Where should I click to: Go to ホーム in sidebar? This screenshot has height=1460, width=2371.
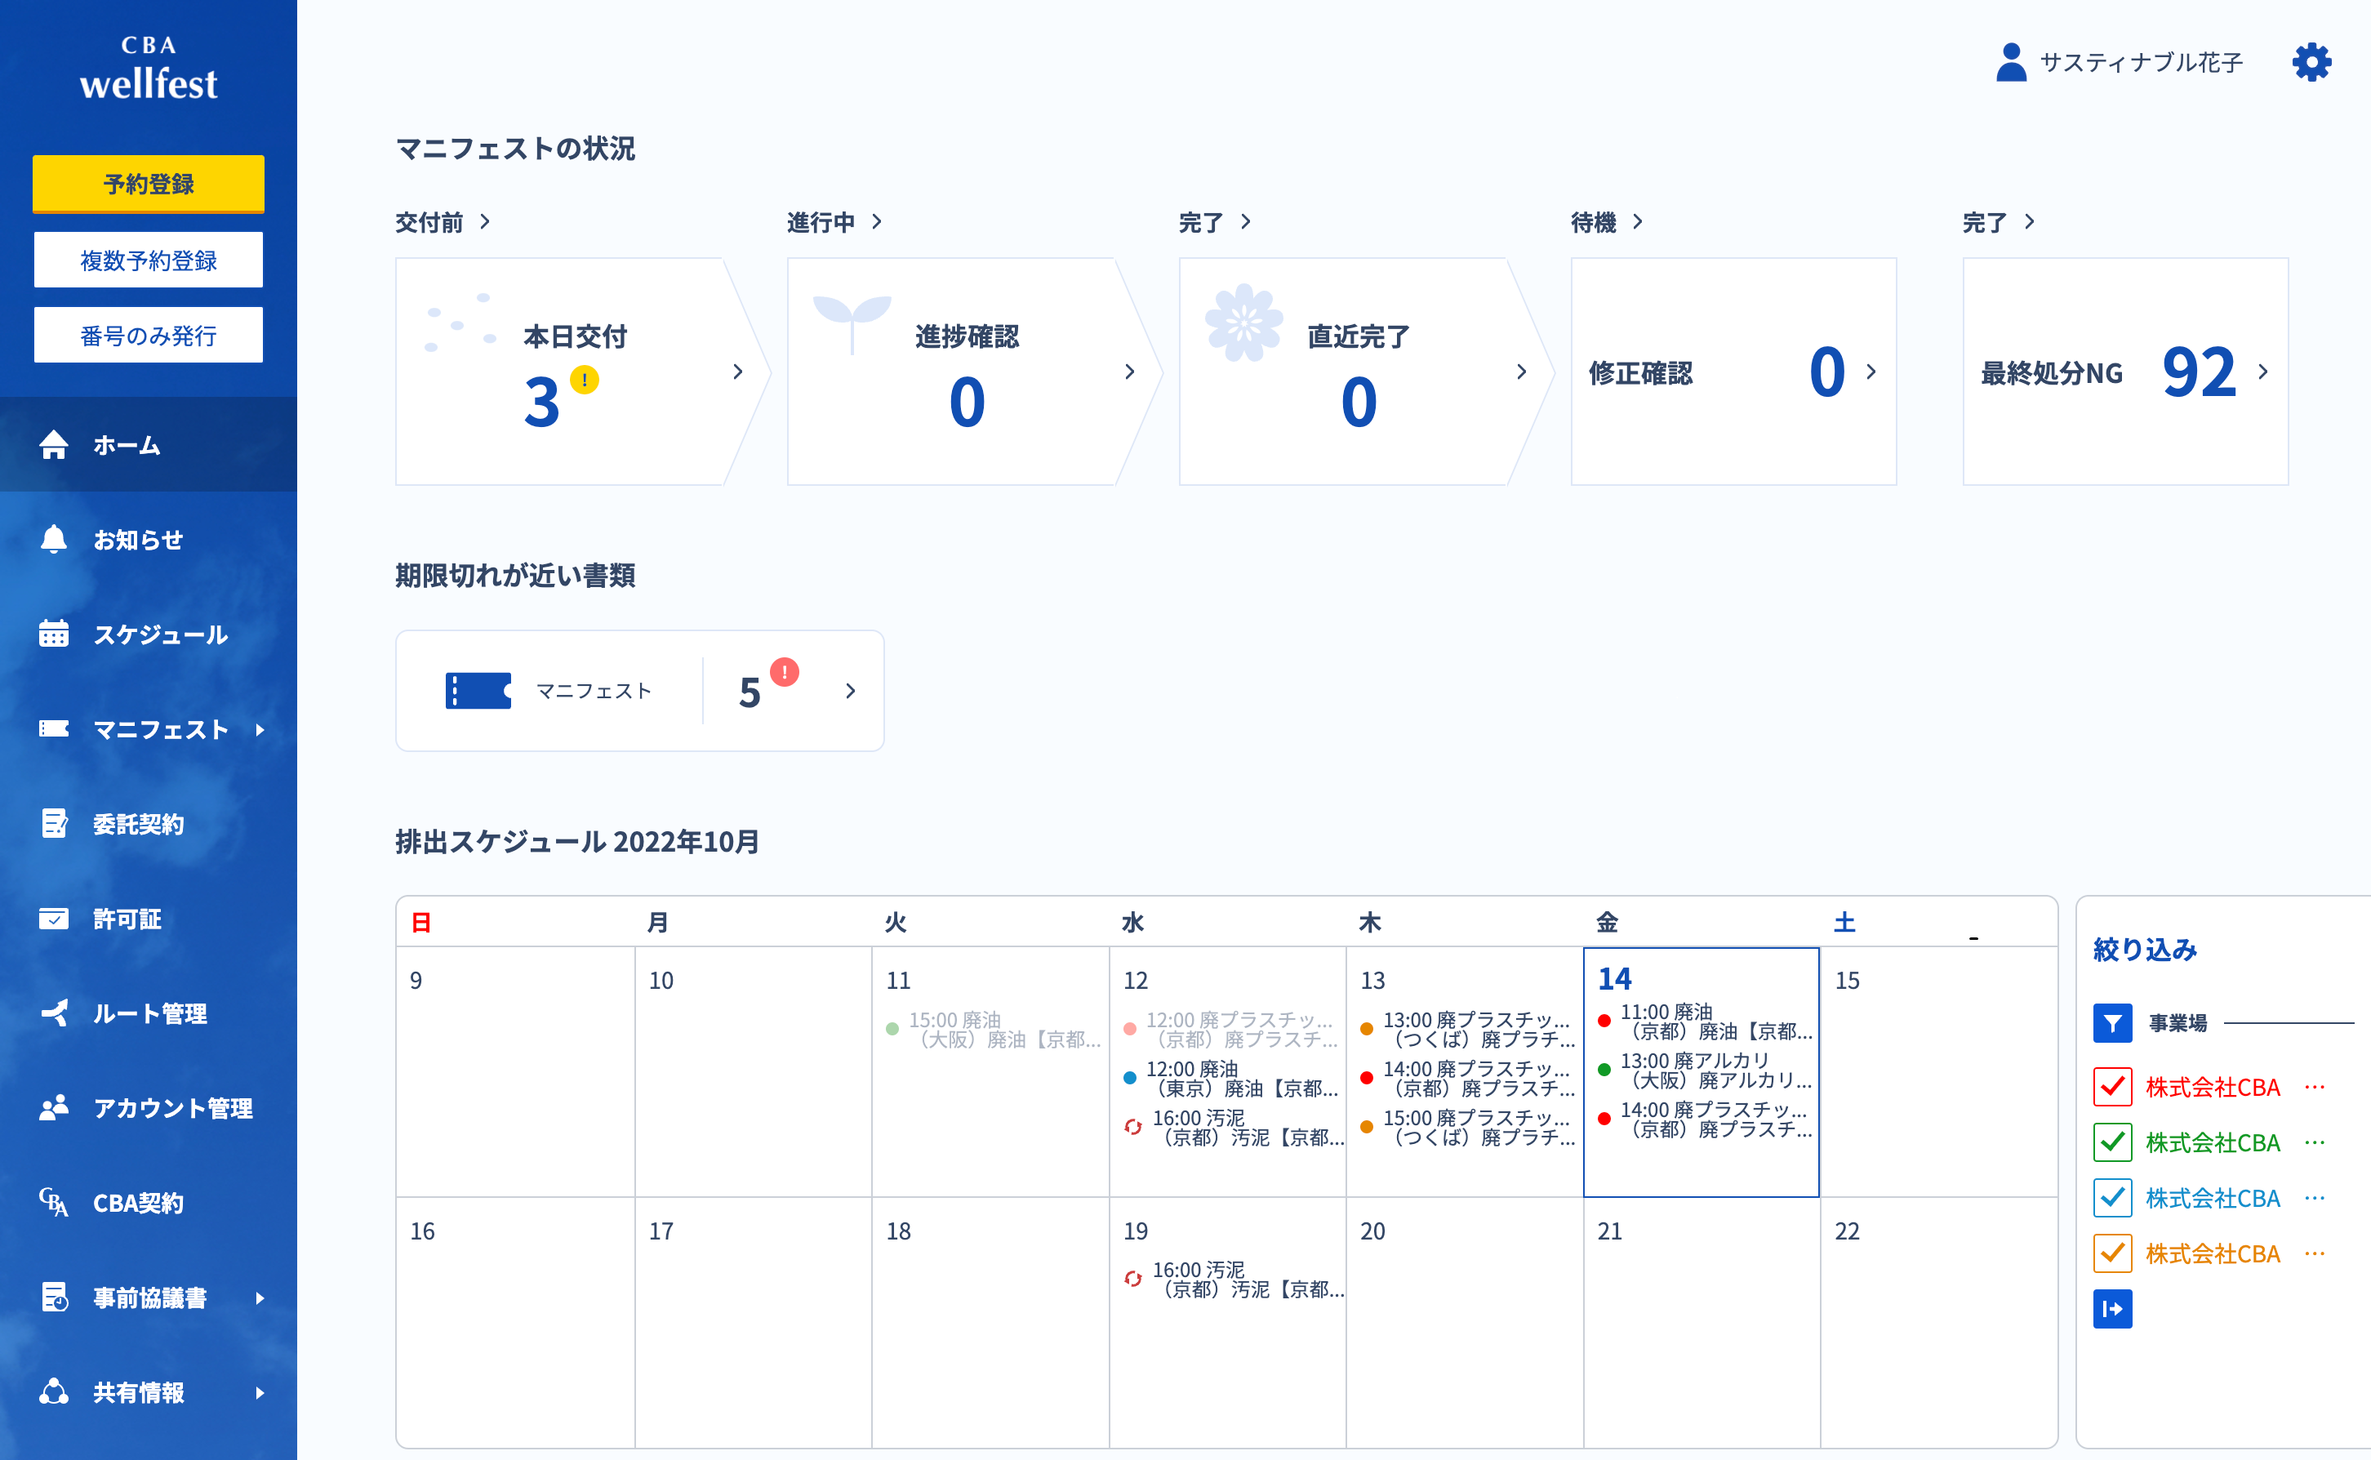point(126,445)
